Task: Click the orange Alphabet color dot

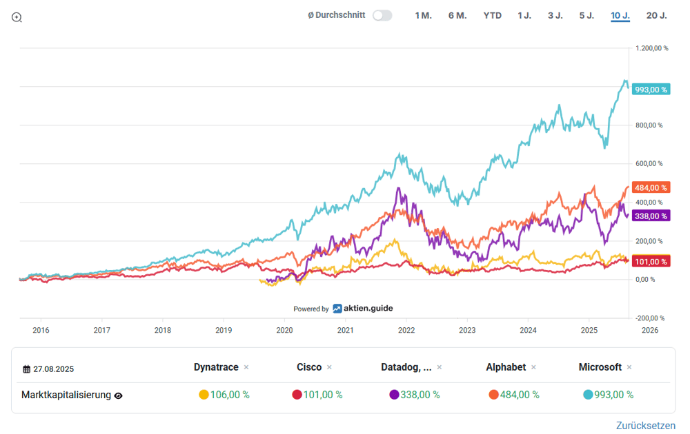Action: (x=494, y=395)
